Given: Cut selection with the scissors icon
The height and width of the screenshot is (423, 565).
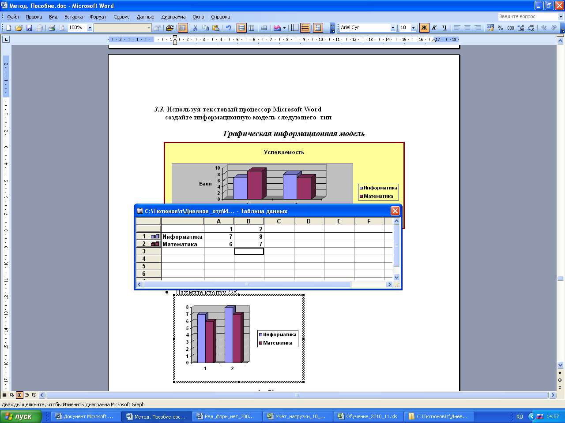Looking at the screenshot, I should pos(195,28).
